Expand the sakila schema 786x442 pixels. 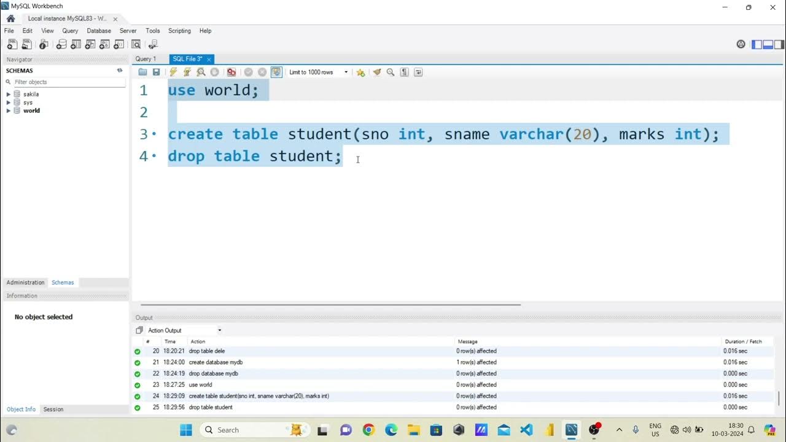click(x=9, y=94)
